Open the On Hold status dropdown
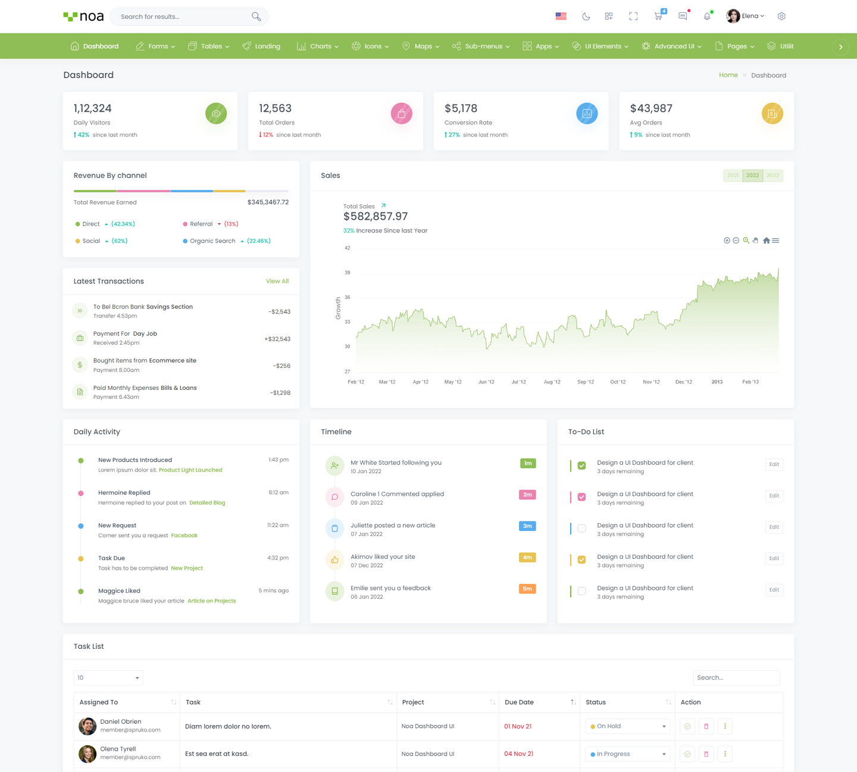857x772 pixels. (627, 726)
